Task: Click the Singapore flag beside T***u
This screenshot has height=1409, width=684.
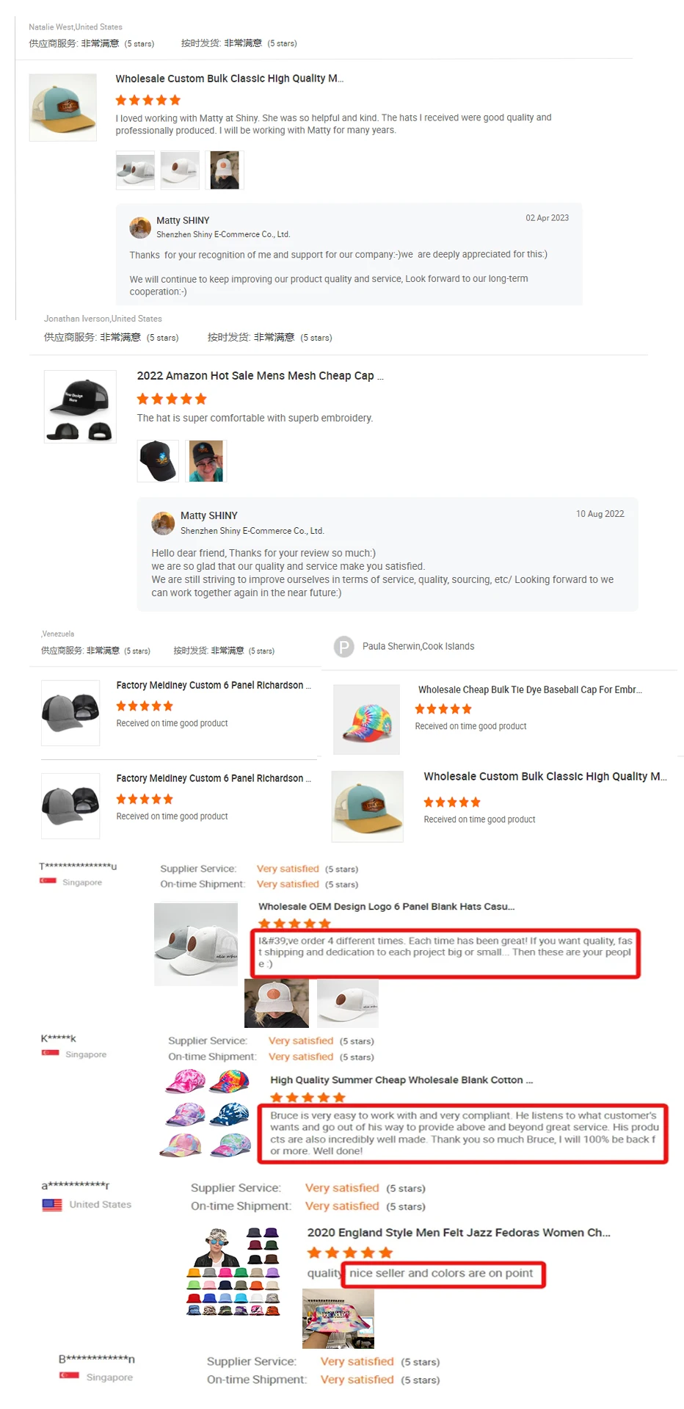Action: (x=48, y=881)
